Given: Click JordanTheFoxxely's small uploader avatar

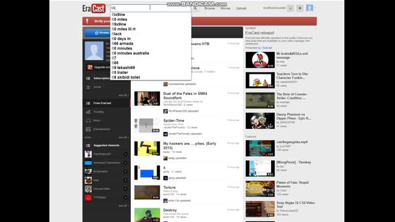Looking at the screenshot, I should [x=165, y=134].
